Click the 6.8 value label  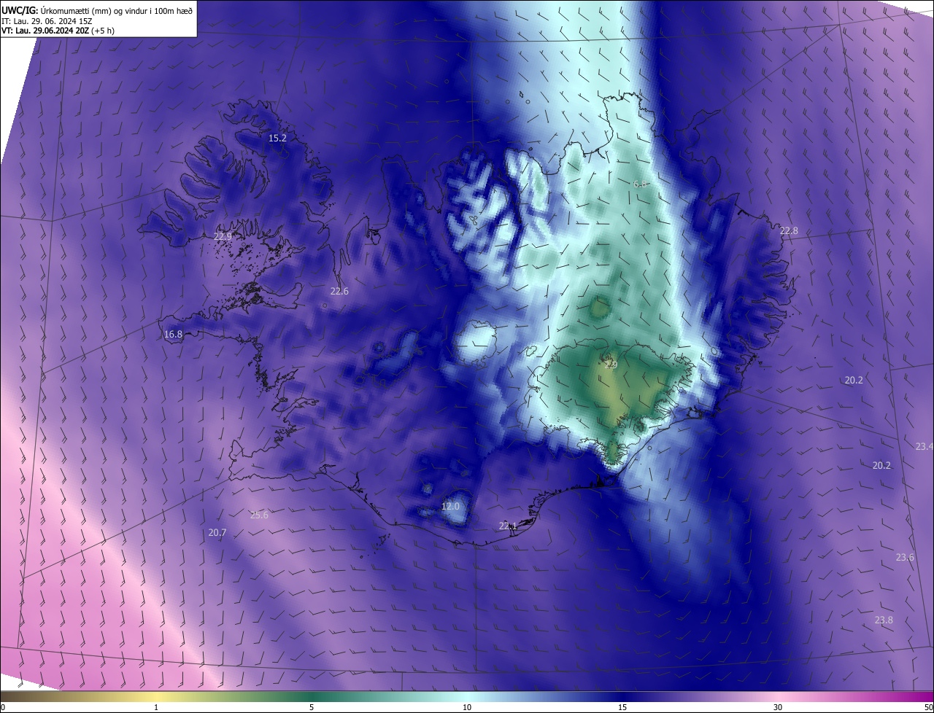pos(641,184)
